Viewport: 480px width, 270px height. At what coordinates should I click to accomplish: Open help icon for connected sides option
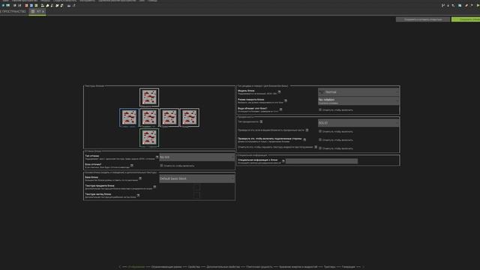point(304,139)
